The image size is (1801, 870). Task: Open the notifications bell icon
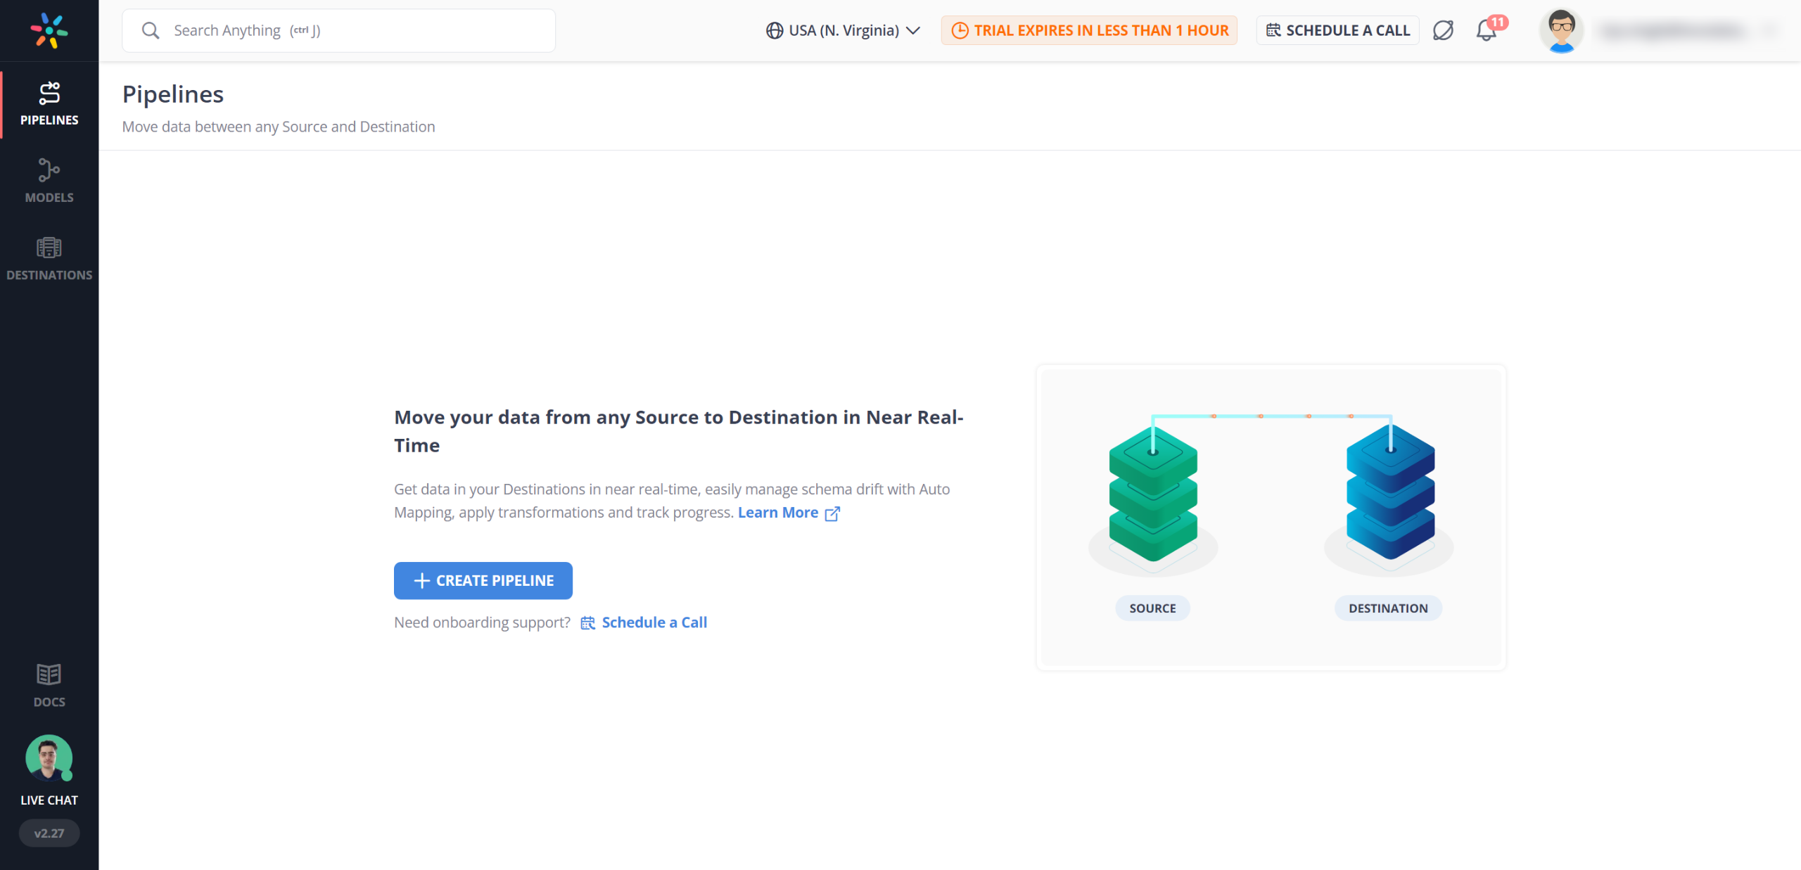tap(1486, 31)
